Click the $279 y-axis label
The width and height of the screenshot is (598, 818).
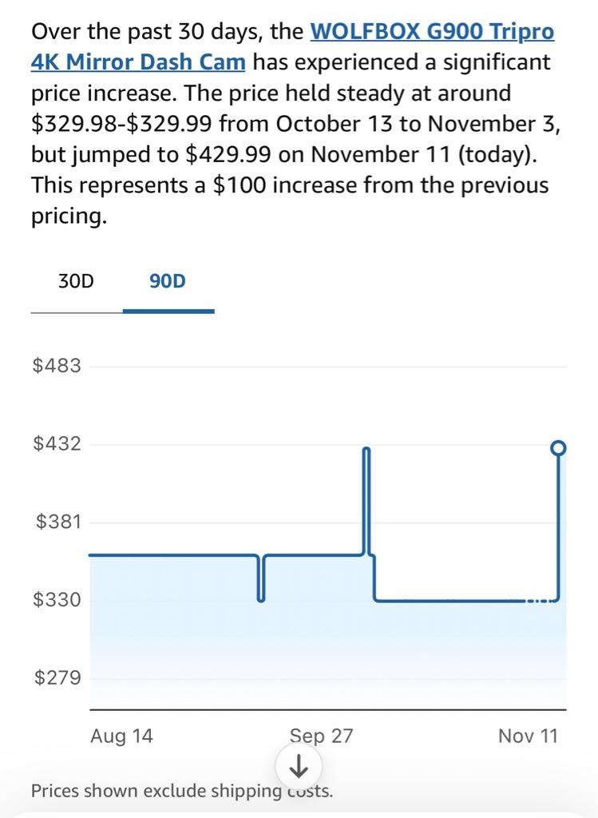57,677
